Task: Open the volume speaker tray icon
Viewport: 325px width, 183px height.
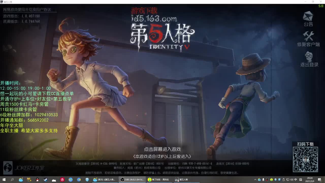Action: [x=291, y=180]
